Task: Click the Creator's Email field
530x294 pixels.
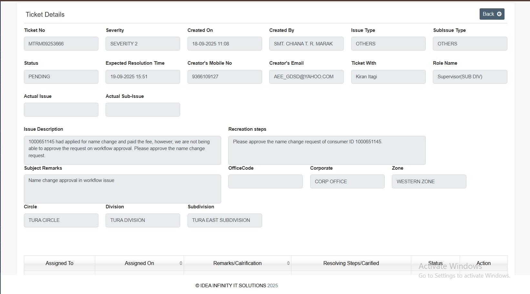Action: [x=306, y=77]
